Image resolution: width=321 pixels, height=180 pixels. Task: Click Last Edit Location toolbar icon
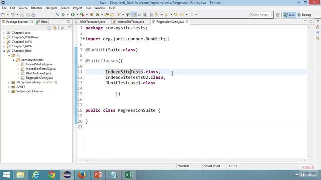[x=176, y=15]
